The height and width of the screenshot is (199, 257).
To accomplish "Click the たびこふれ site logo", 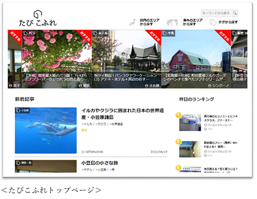I will 38,18.
